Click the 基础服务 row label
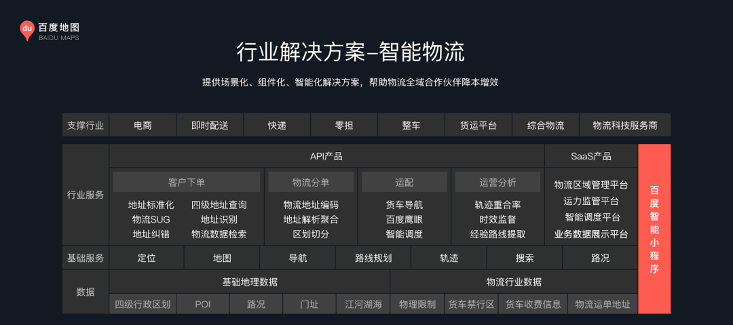This screenshot has width=733, height=325. [86, 258]
